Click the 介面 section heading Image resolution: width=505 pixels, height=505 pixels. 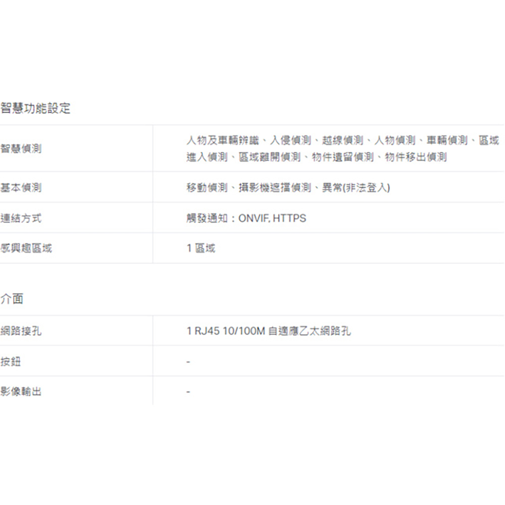(x=12, y=299)
